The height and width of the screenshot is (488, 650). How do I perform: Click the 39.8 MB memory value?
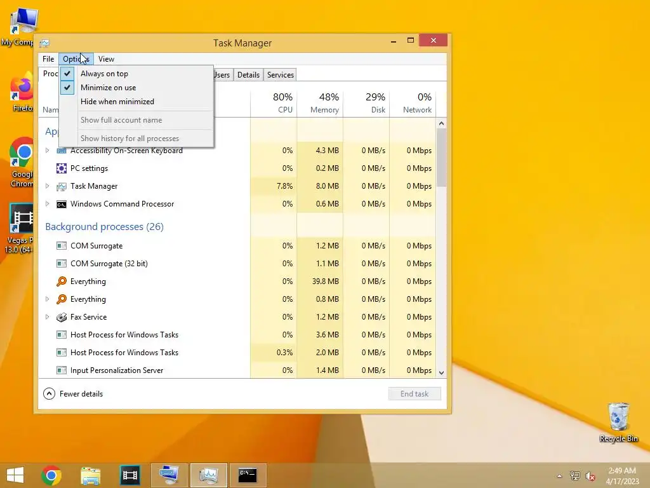pos(326,281)
